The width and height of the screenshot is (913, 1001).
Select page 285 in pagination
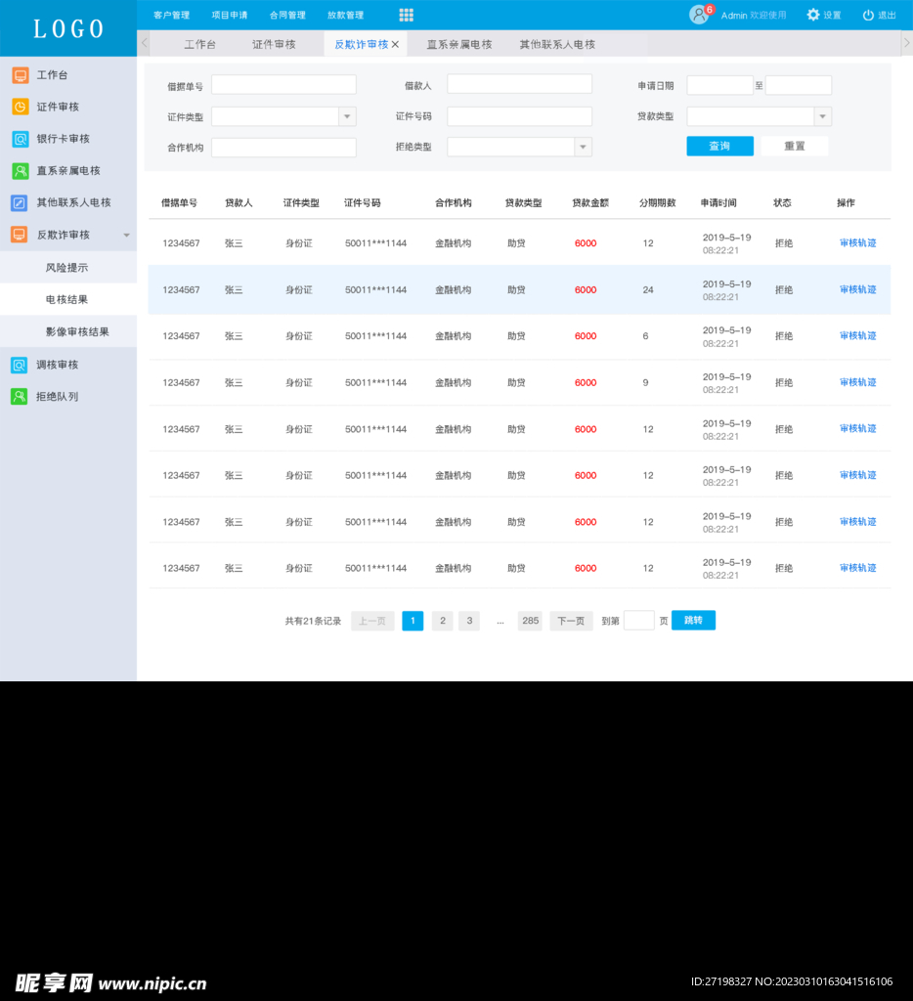[530, 620]
